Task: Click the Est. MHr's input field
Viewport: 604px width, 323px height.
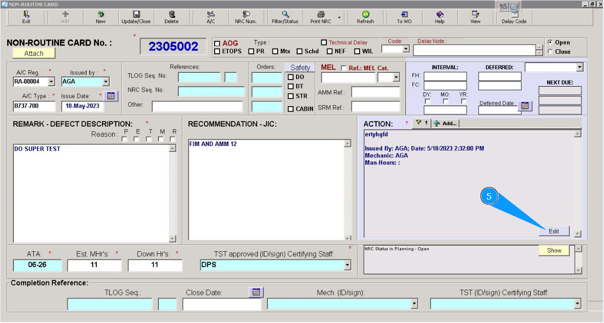Action: [x=94, y=265]
